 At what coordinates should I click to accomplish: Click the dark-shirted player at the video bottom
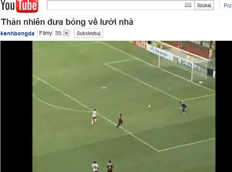(x=110, y=166)
